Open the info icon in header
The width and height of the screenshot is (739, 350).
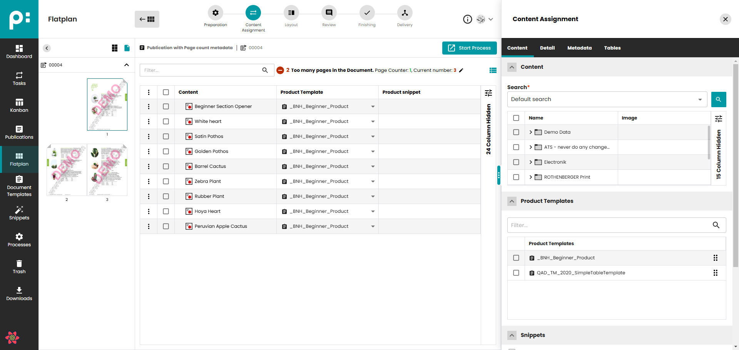pos(467,19)
